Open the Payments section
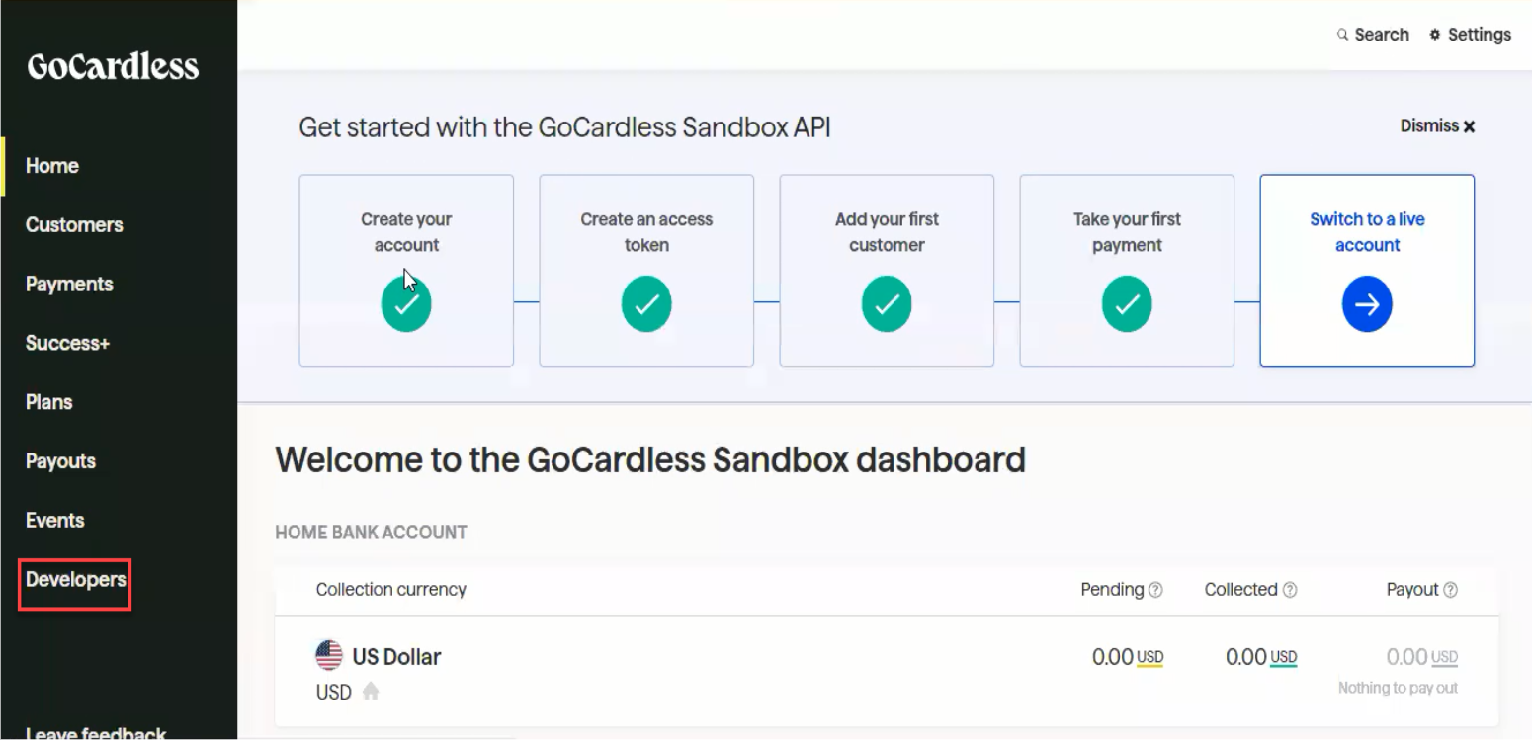The image size is (1532, 741). [69, 285]
